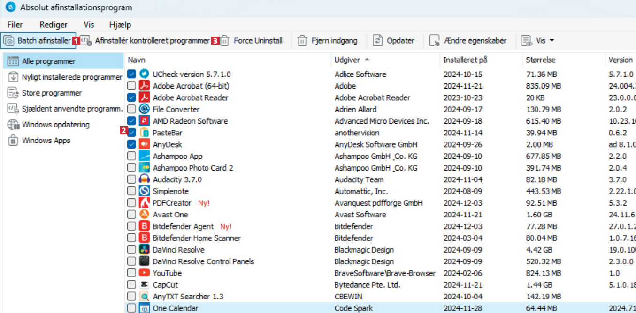636x313 pixels.
Task: Click the AnyDesk program icon
Action: pos(145,144)
